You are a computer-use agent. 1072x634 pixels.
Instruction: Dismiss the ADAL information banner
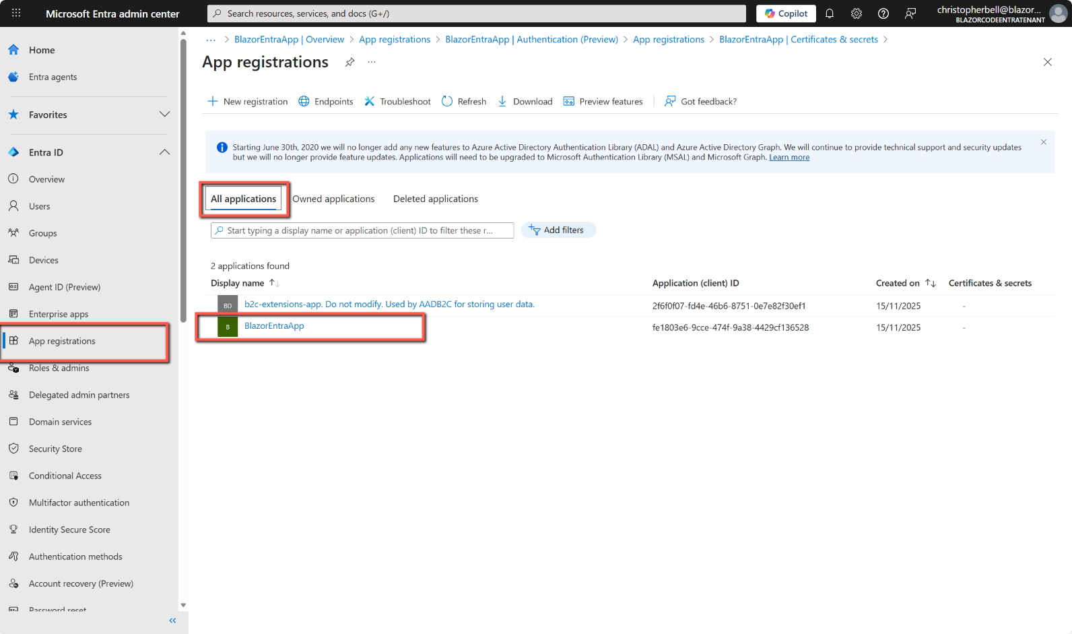click(1044, 142)
